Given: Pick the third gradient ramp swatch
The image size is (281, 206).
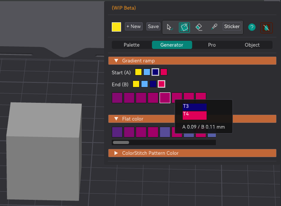Looking at the screenshot, I should click(x=141, y=98).
